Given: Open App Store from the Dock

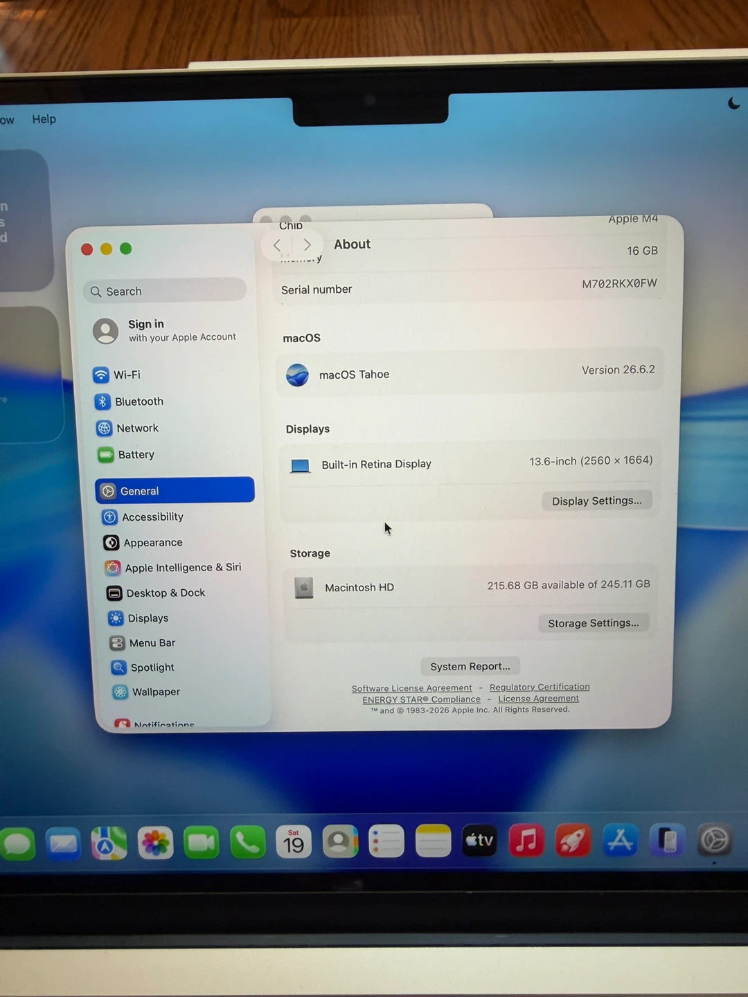Looking at the screenshot, I should pyautogui.click(x=620, y=841).
